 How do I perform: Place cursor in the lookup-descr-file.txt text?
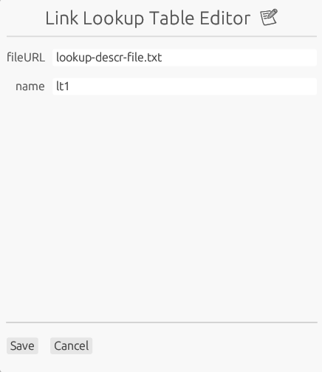coord(109,58)
